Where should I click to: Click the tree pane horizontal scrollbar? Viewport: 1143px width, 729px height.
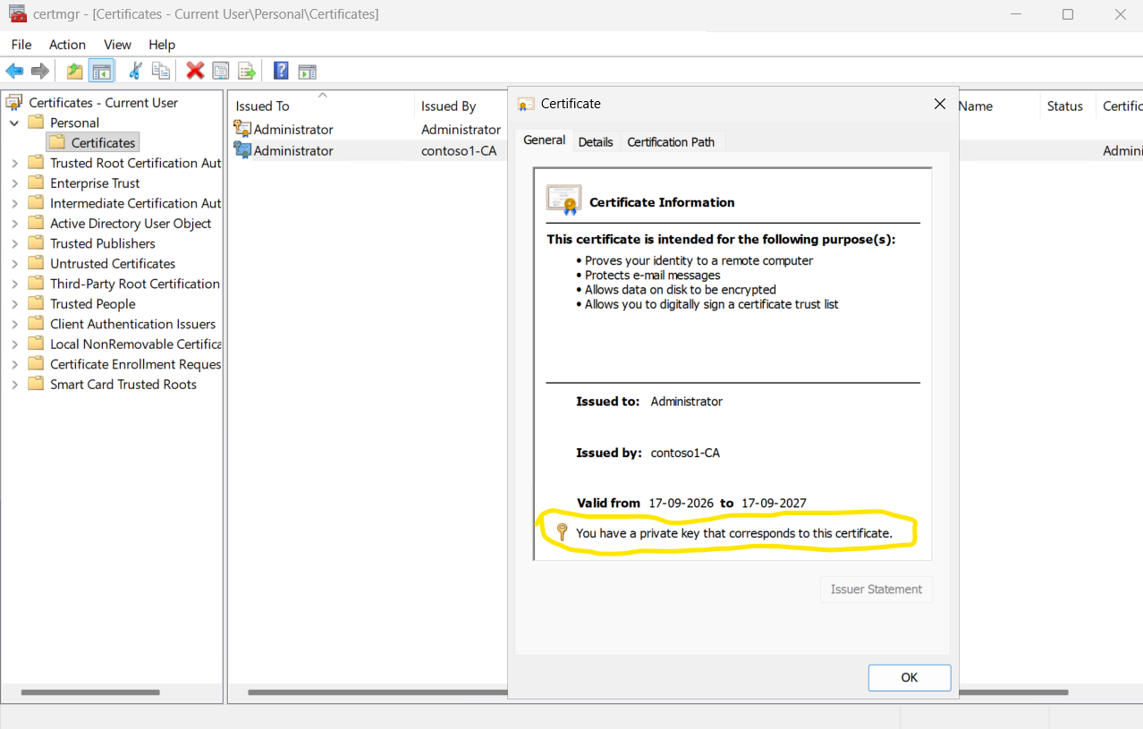click(x=90, y=692)
